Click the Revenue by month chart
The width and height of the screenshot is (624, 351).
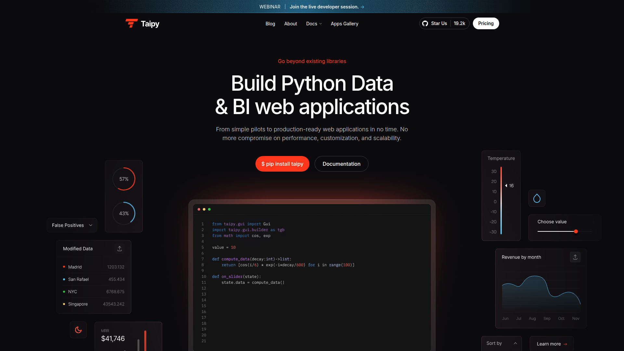tap(541, 292)
